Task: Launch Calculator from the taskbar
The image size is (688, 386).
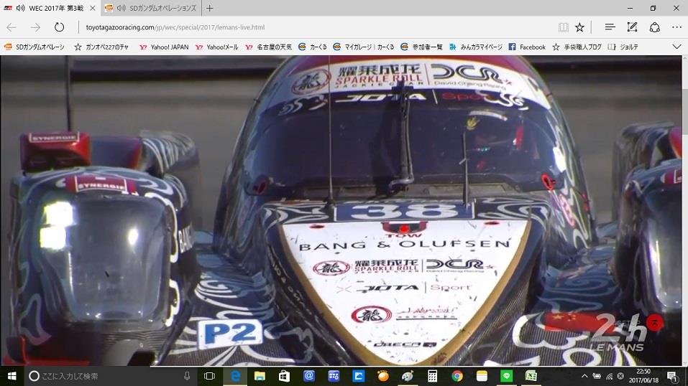Action: pos(433,376)
